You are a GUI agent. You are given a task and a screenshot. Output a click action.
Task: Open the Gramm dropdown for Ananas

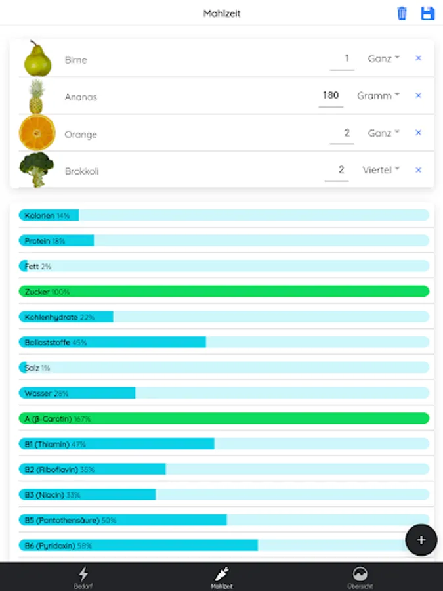pyautogui.click(x=378, y=96)
